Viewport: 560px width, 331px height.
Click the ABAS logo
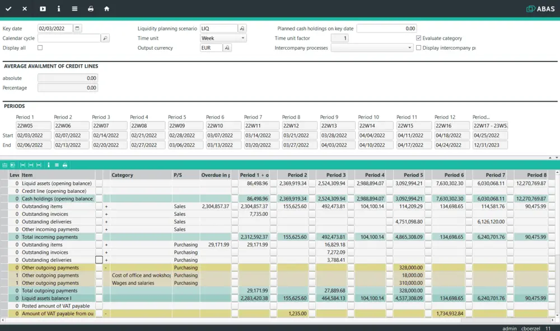click(x=540, y=8)
